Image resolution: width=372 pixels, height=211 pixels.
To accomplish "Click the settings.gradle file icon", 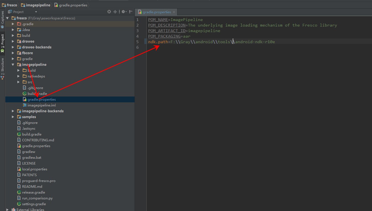I will (x=19, y=204).
